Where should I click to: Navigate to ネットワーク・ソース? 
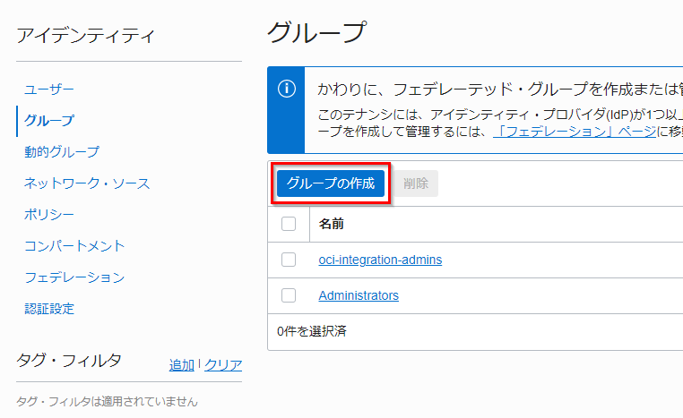click(x=87, y=183)
